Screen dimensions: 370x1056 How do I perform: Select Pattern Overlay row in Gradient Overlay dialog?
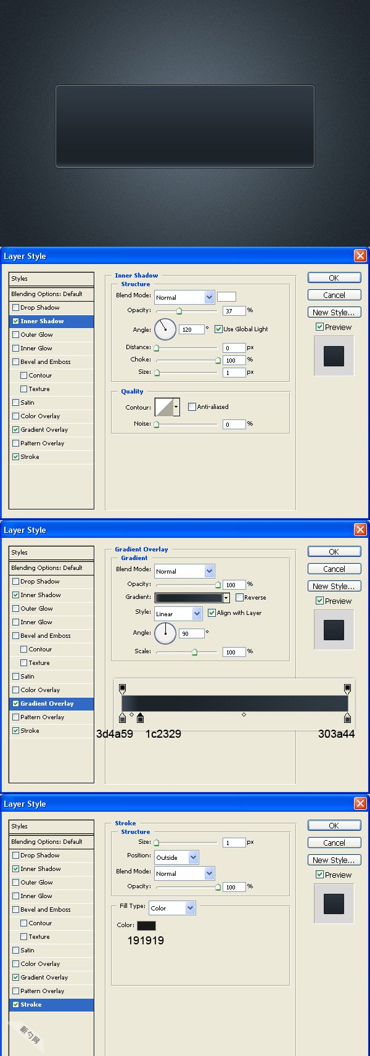click(52, 717)
